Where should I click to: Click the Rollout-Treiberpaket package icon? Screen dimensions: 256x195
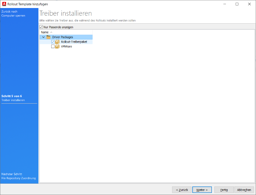[x=58, y=42]
